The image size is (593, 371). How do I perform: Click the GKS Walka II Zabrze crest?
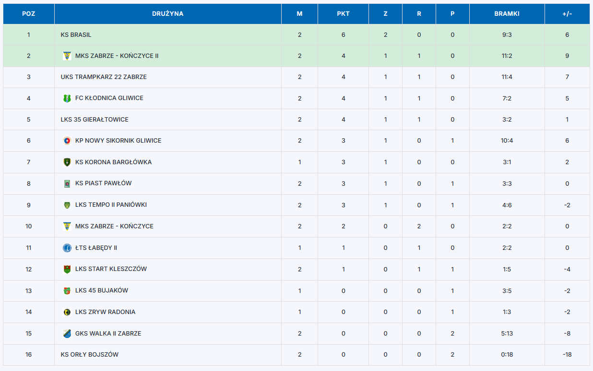coord(67,334)
